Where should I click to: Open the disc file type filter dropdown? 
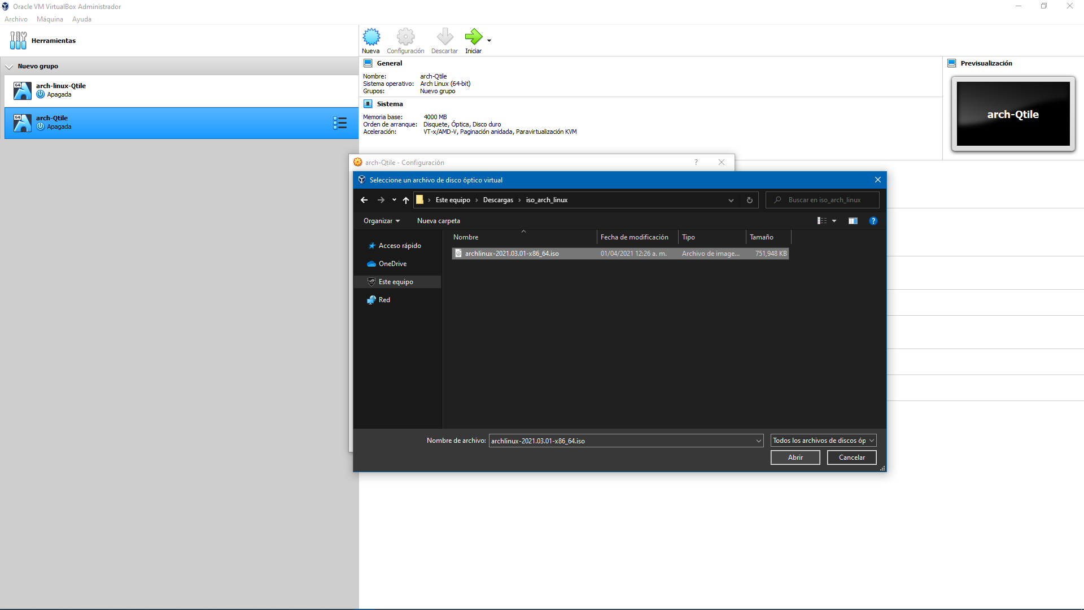click(x=823, y=441)
